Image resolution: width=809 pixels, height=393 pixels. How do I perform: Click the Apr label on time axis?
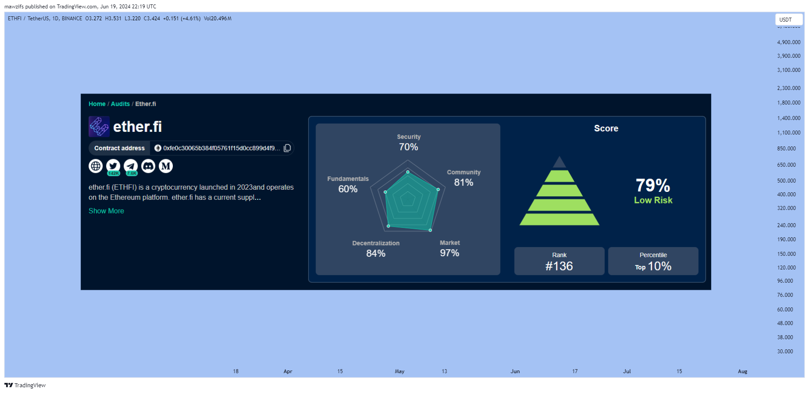pyautogui.click(x=288, y=371)
